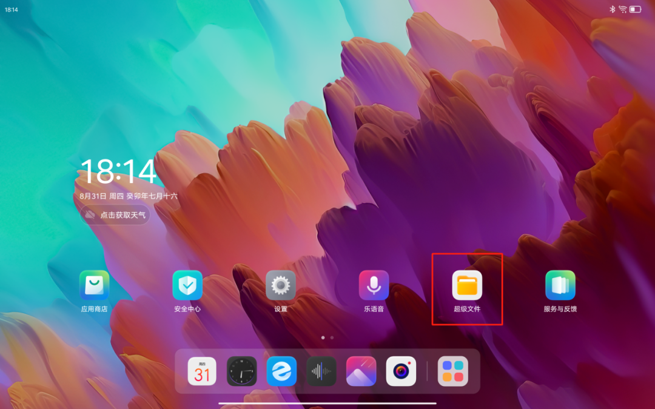Select the first home screen page dot
The width and height of the screenshot is (655, 409).
click(323, 338)
